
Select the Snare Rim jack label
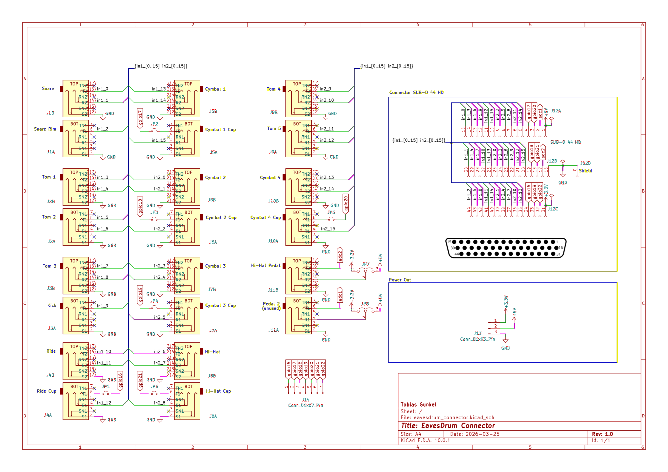[45, 129]
